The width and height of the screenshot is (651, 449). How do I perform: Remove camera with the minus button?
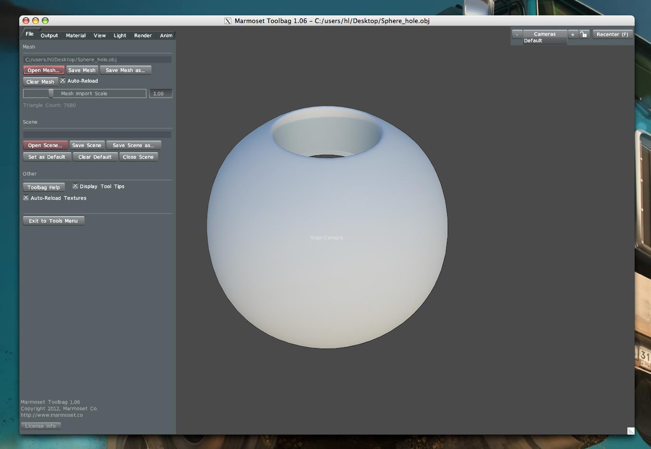coord(517,34)
